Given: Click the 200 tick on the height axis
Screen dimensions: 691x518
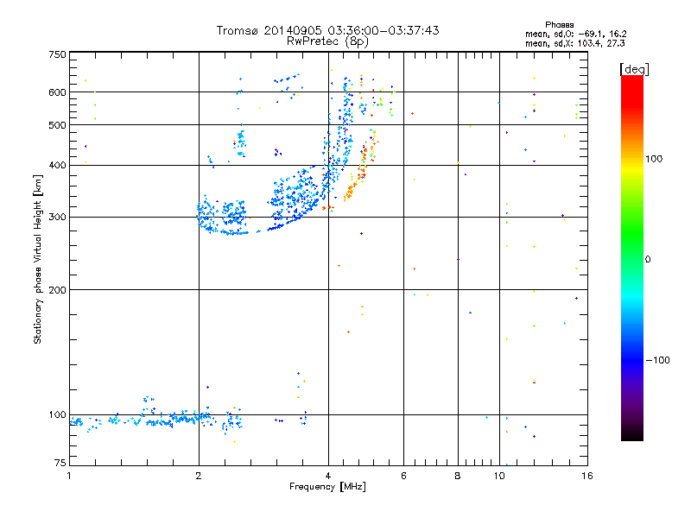Looking at the screenshot, I should pyautogui.click(x=57, y=290).
